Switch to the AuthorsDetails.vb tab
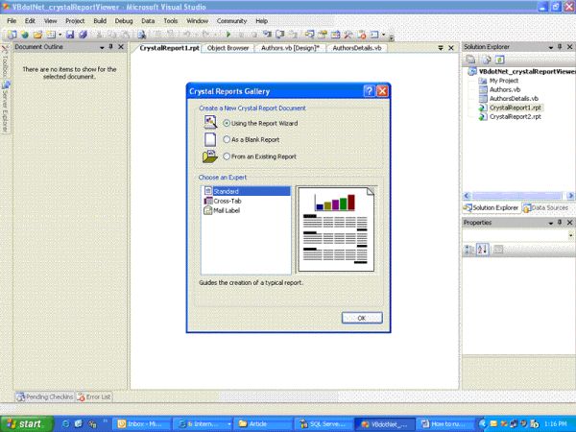Image resolution: width=576 pixels, height=432 pixels. [x=357, y=48]
